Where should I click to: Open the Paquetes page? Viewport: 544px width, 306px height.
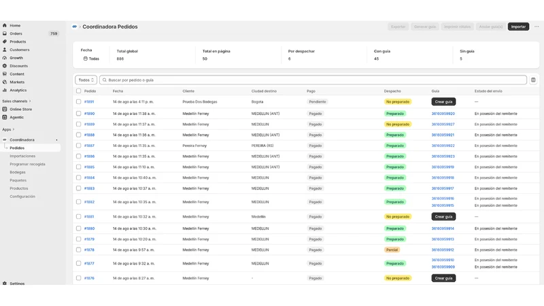click(18, 180)
